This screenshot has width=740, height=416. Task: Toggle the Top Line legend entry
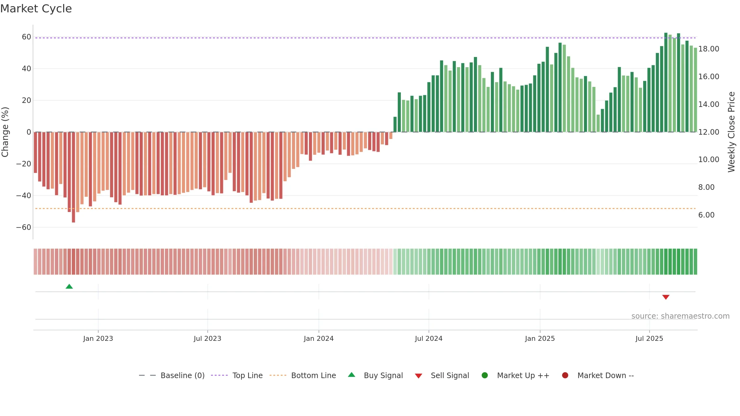click(x=237, y=375)
